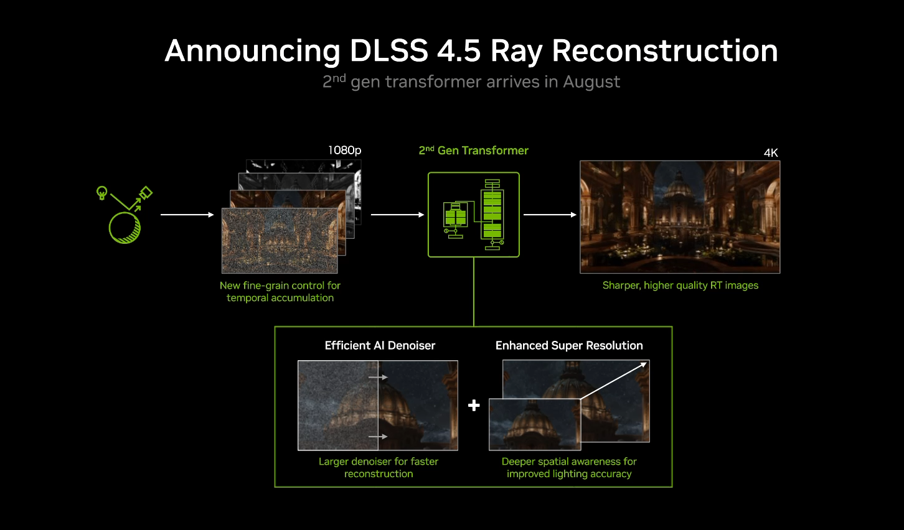904x530 pixels.
Task: Click 'Deeper spatial awareness for improved lighting accuracy' caption
Action: click(569, 468)
